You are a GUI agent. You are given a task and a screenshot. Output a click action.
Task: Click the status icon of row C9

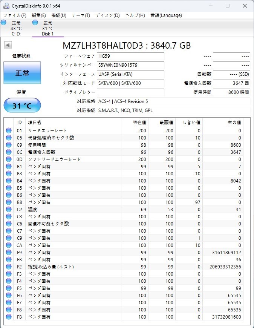pos(9,238)
